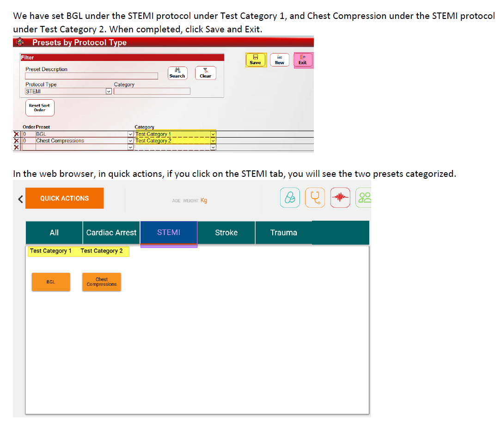Open BGL preset dropdown arrow
Image resolution: width=501 pixels, height=434 pixels.
(x=130, y=134)
